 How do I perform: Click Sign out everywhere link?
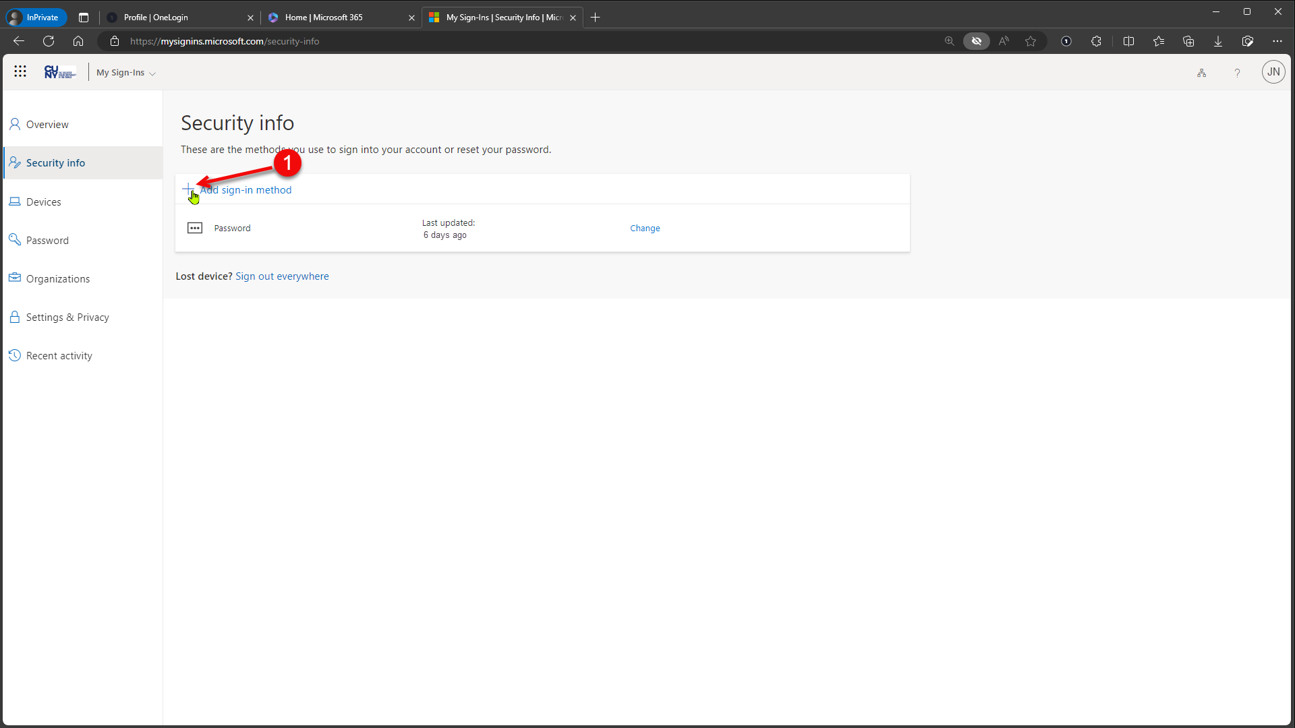click(282, 276)
